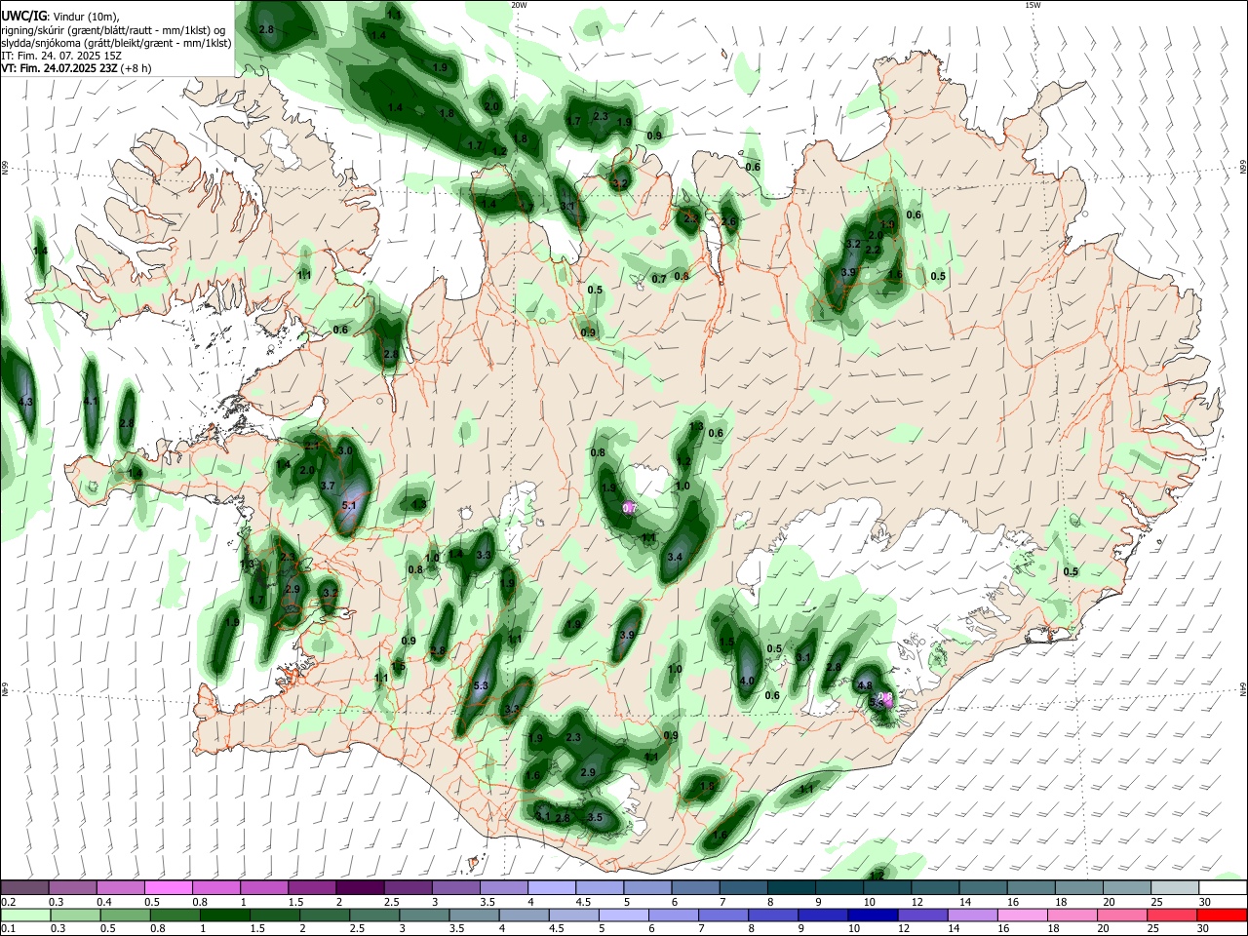
Task: Select the 3.4 precipitation value on the map
Action: click(x=675, y=558)
